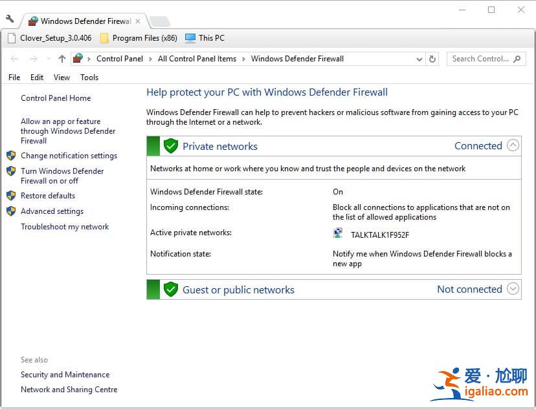Expand the Guest or public networks section
536x409 pixels.
(513, 289)
